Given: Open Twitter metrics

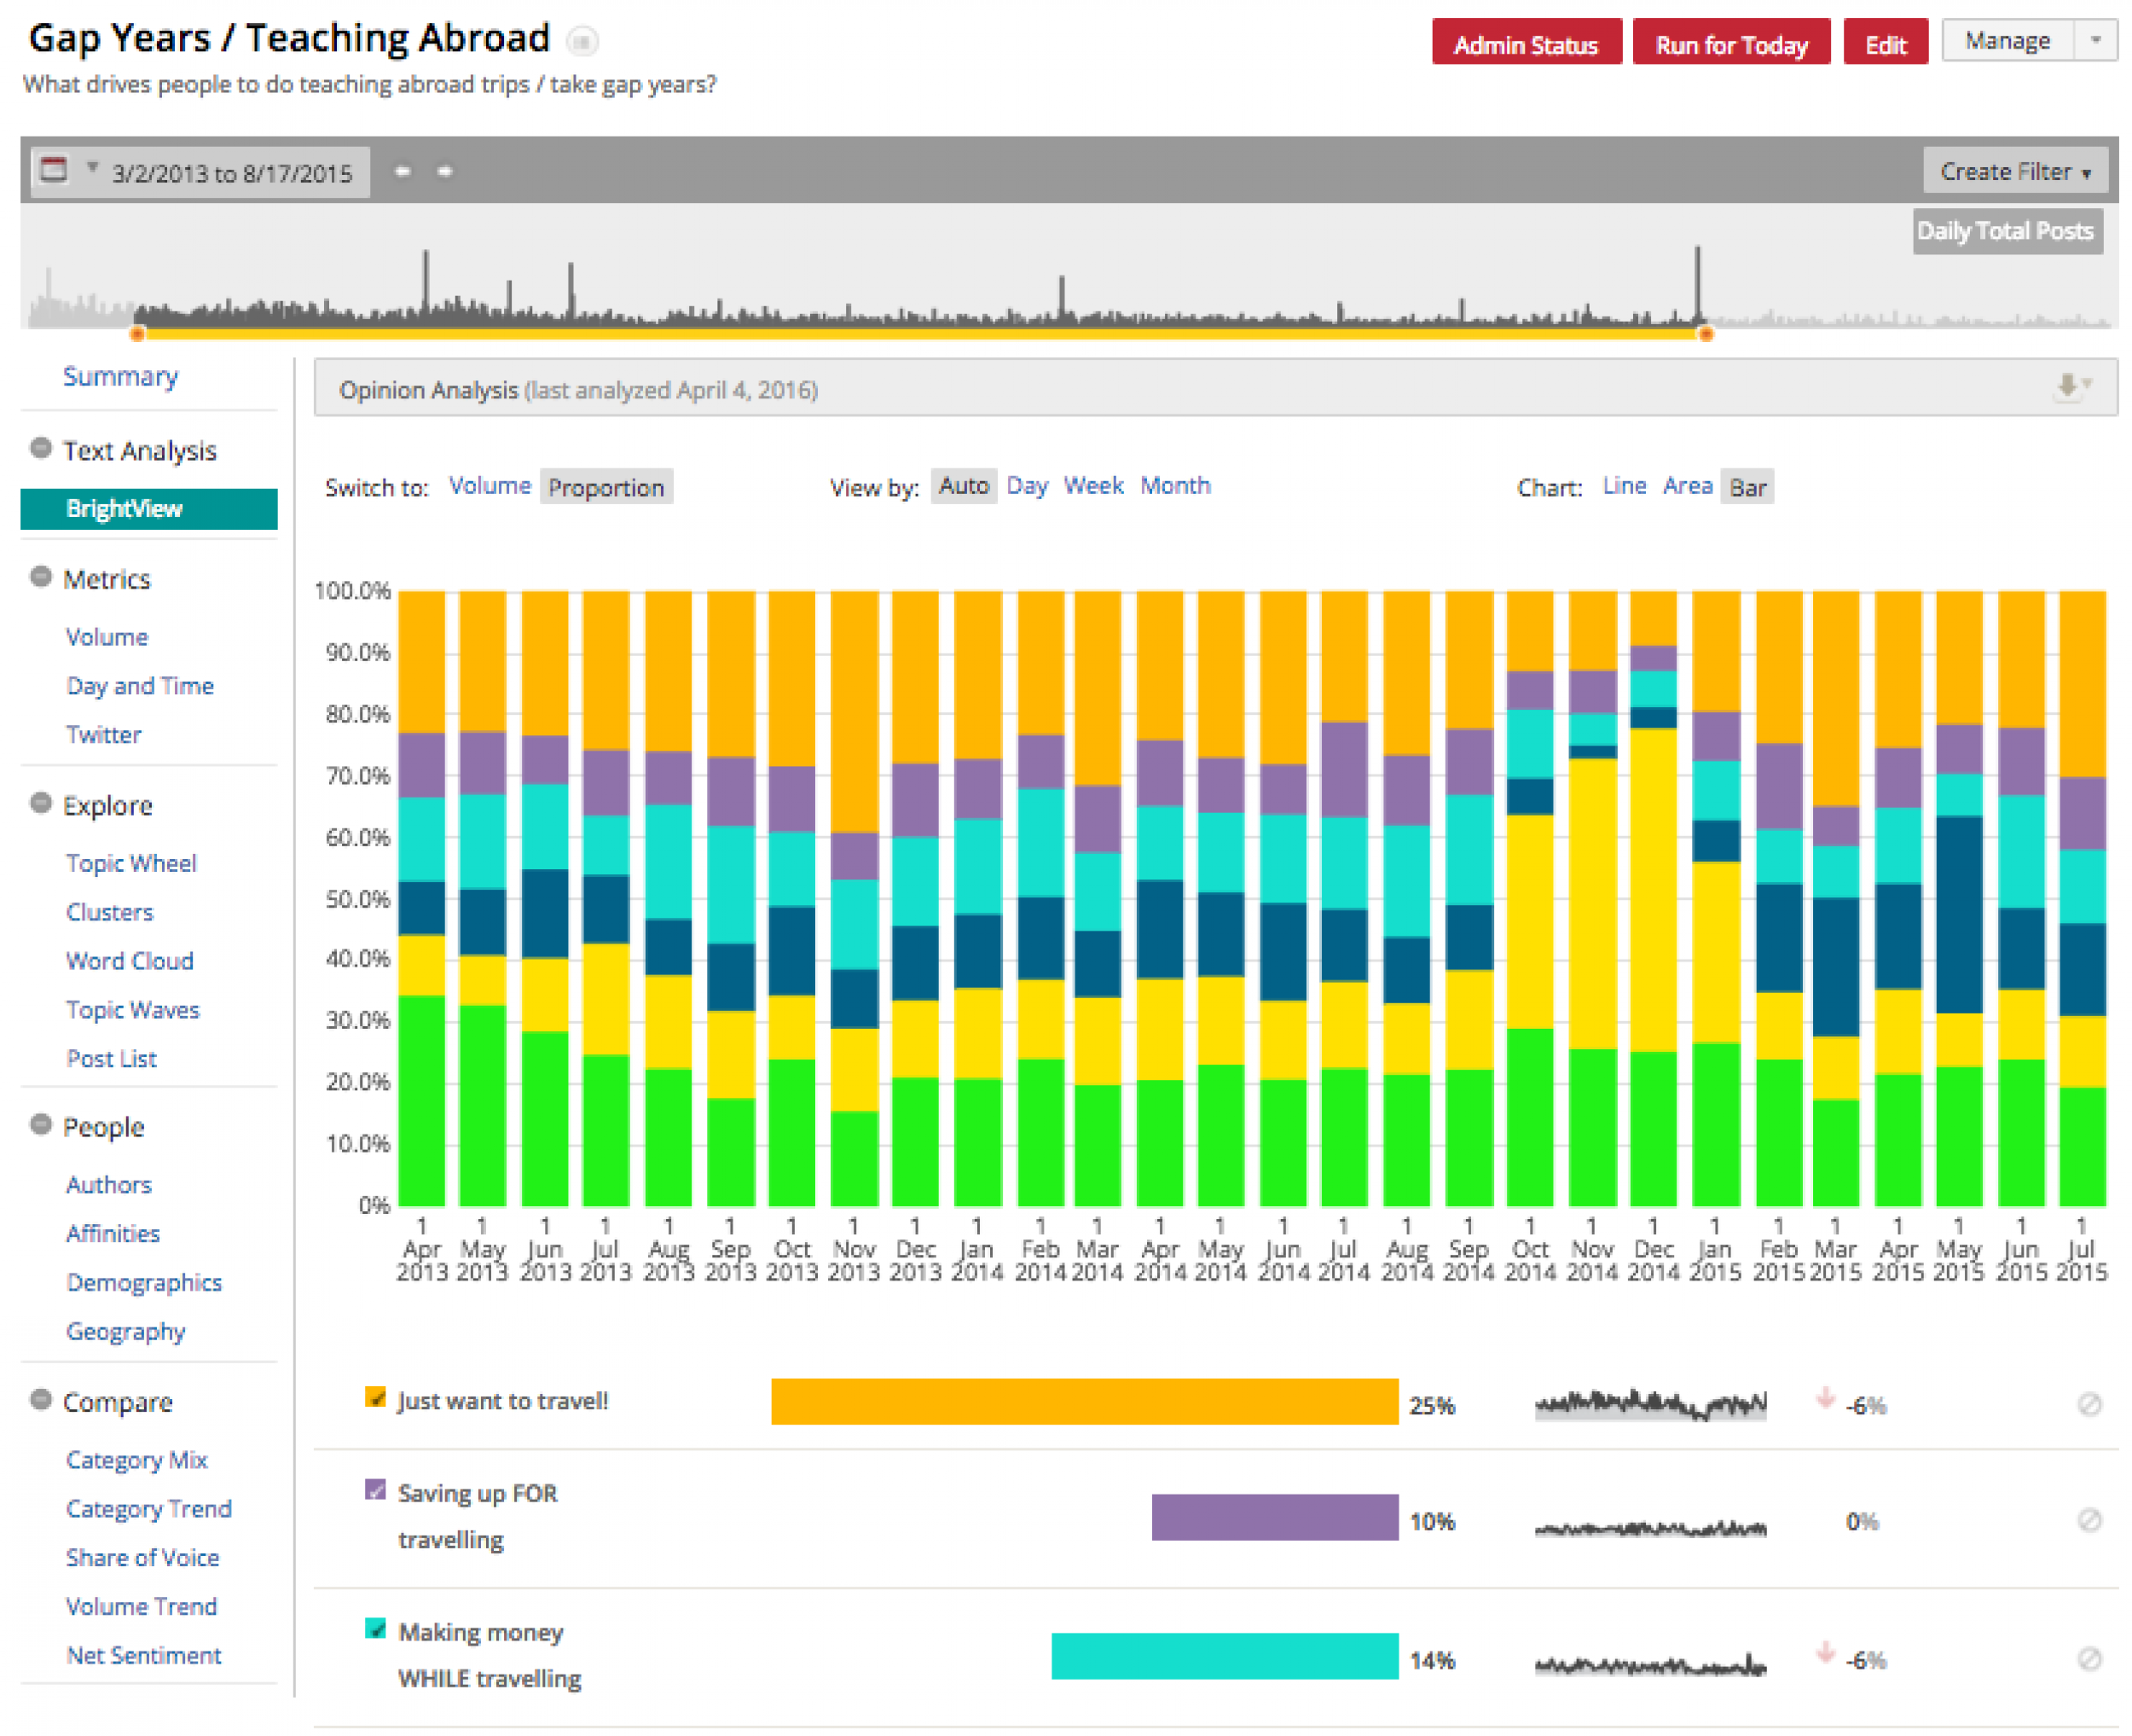Looking at the screenshot, I should [104, 735].
